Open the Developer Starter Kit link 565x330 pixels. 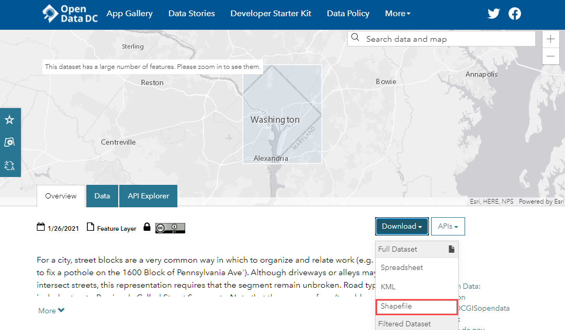[x=270, y=14]
